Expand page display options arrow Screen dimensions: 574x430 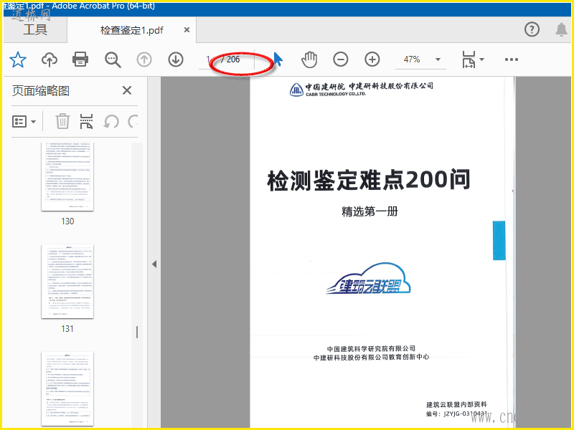[x=481, y=59]
